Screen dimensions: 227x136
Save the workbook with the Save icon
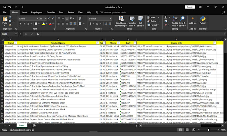click(5, 7)
